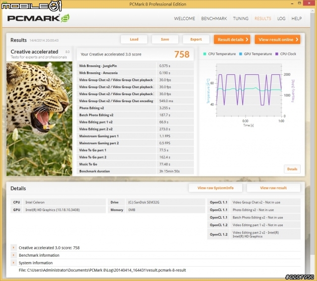This screenshot has width=317, height=281.
Task: Expand the Benchmark information section
Action: point(13,255)
